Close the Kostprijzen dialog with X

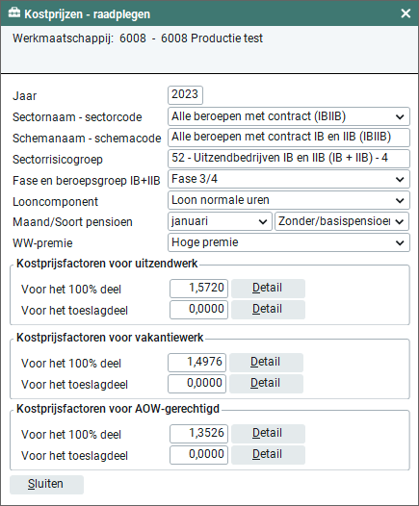pos(406,13)
